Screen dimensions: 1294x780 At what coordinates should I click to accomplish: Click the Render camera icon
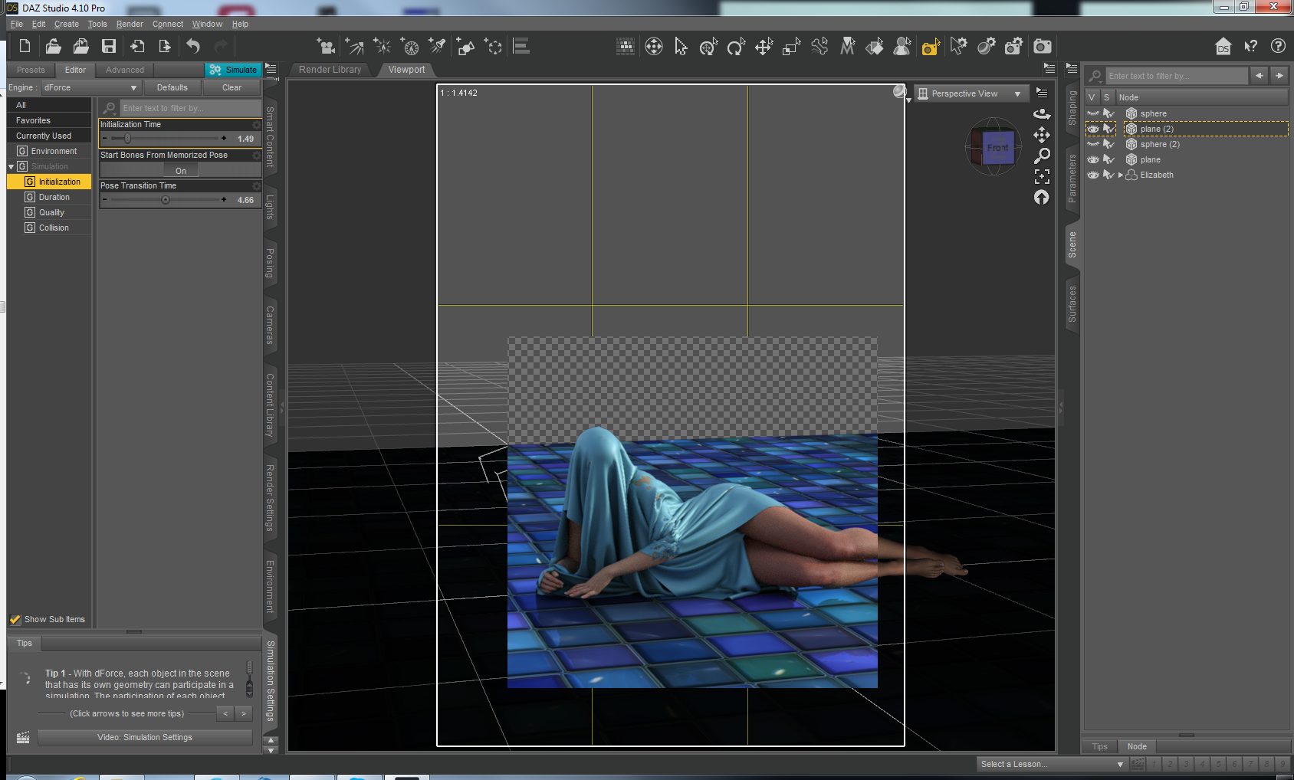pyautogui.click(x=1042, y=47)
